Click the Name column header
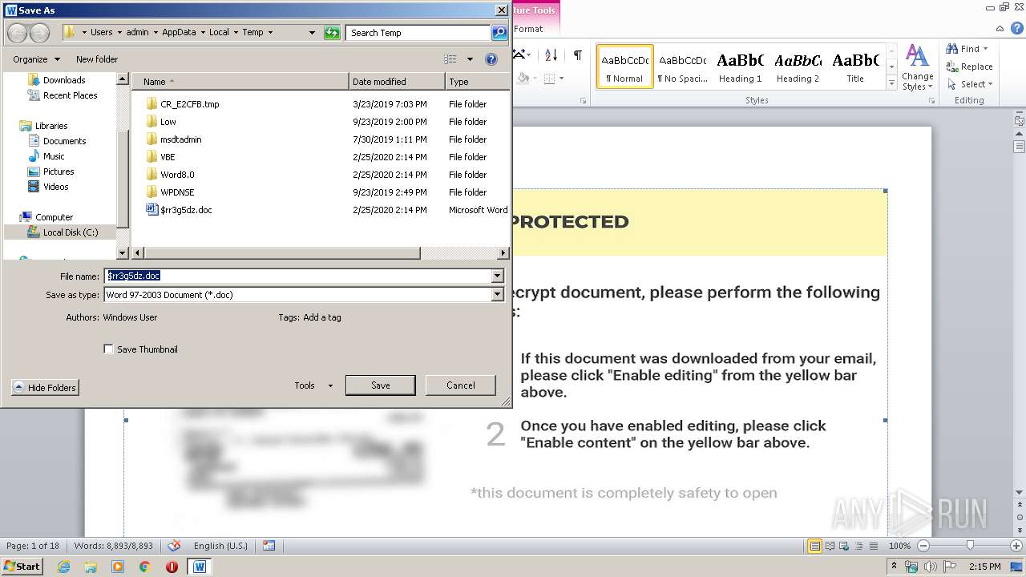This screenshot has width=1026, height=577. pos(240,82)
